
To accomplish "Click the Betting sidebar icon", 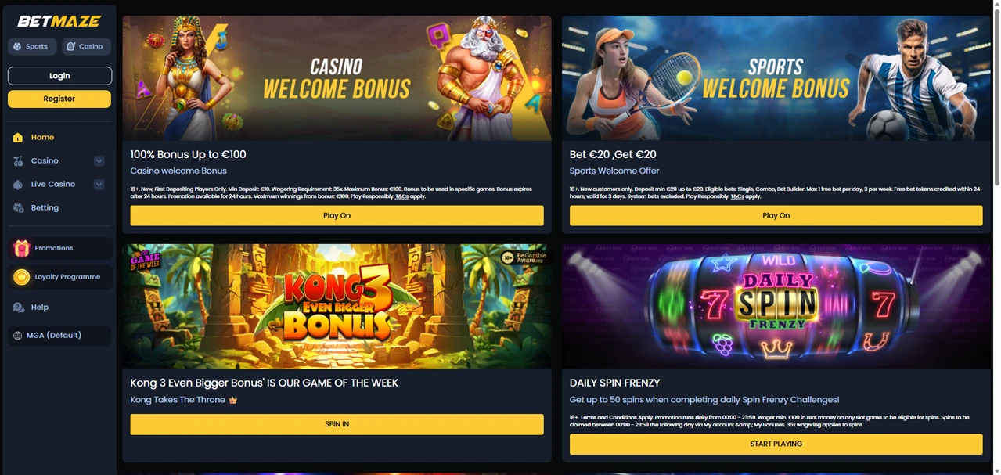I will pyautogui.click(x=18, y=207).
